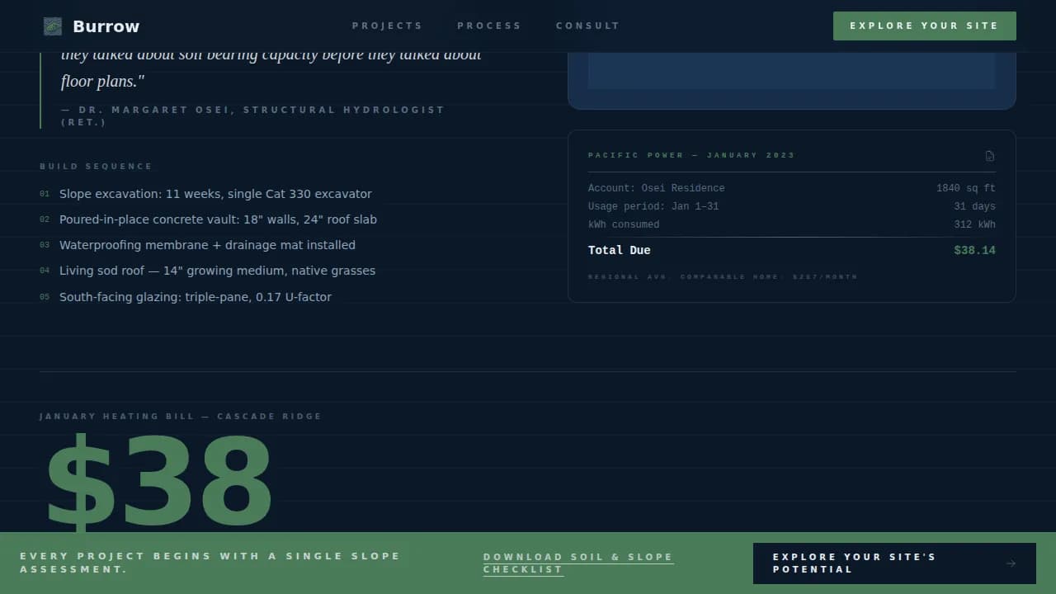Click the regional average comparison text
The width and height of the screenshot is (1056, 594).
pyautogui.click(x=723, y=277)
